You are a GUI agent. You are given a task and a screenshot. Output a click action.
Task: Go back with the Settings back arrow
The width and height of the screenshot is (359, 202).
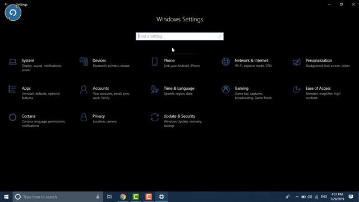pos(6,4)
